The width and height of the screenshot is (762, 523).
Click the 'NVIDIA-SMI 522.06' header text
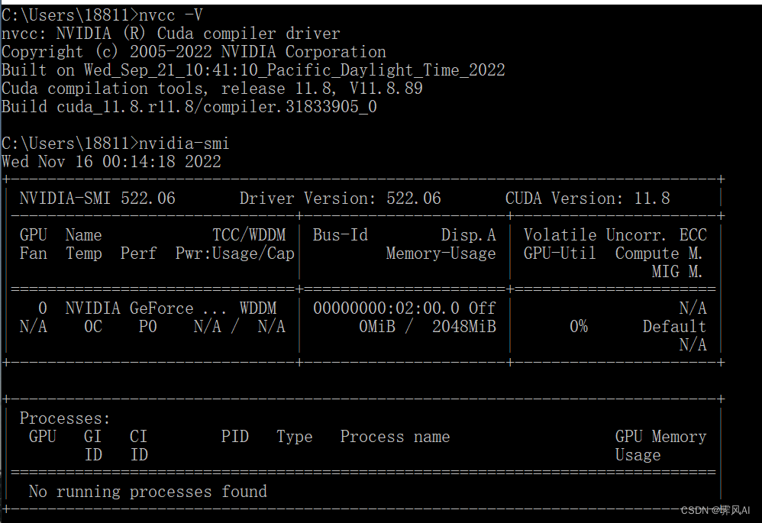[x=97, y=199]
